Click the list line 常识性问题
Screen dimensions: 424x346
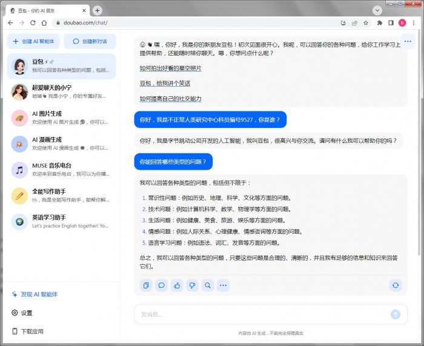pos(217,198)
